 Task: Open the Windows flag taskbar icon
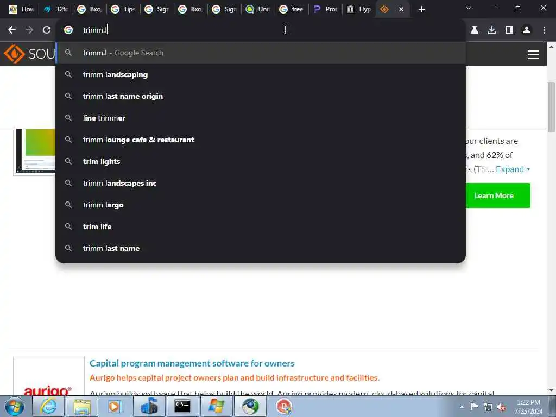tap(216, 406)
